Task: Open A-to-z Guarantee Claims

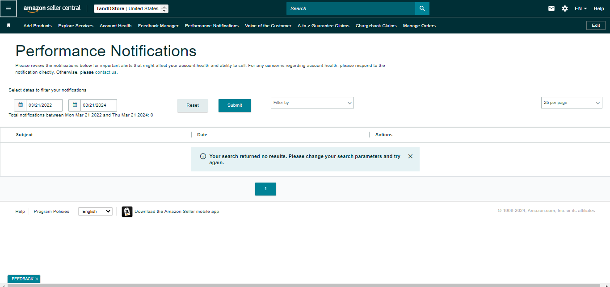Action: pos(324,26)
